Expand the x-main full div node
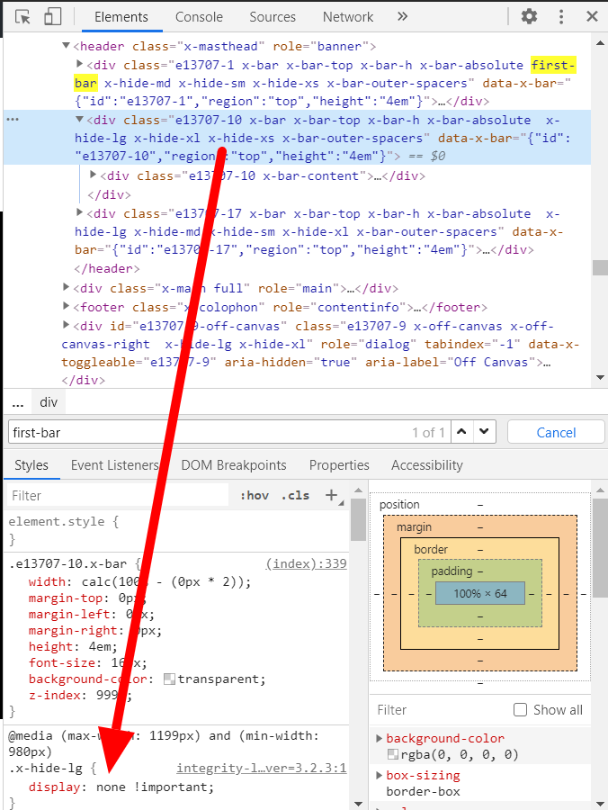608x810 pixels. 67,288
